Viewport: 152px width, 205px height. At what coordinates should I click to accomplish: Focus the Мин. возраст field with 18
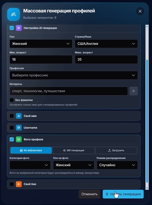41,59
